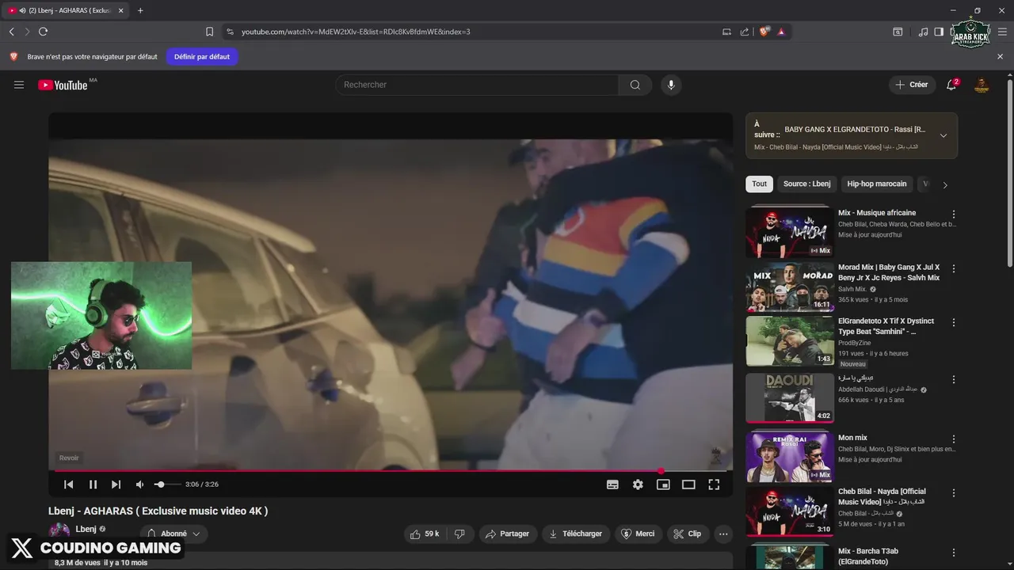Enter fullscreen mode

tap(714, 484)
